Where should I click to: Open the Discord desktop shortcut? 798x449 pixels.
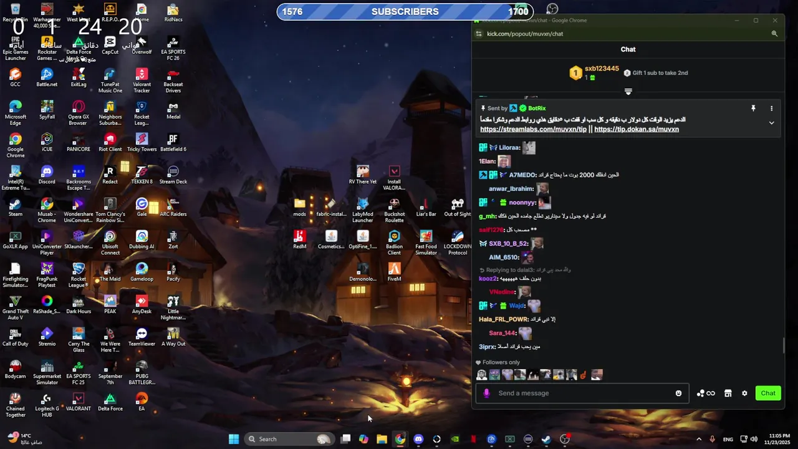tap(47, 175)
